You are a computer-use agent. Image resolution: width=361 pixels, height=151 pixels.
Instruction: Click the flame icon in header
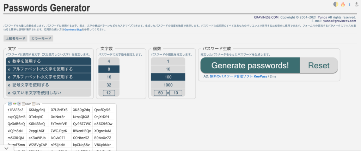tap(342, 5)
